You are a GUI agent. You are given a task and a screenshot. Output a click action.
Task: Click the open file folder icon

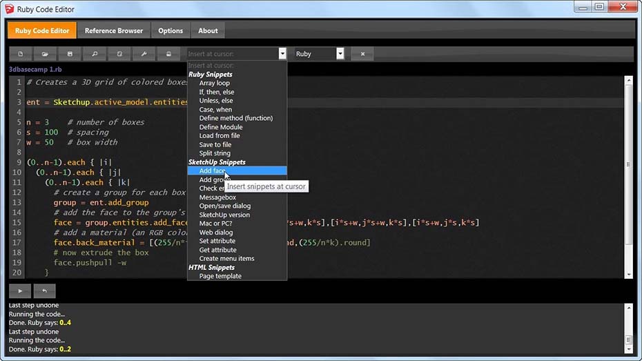(45, 54)
